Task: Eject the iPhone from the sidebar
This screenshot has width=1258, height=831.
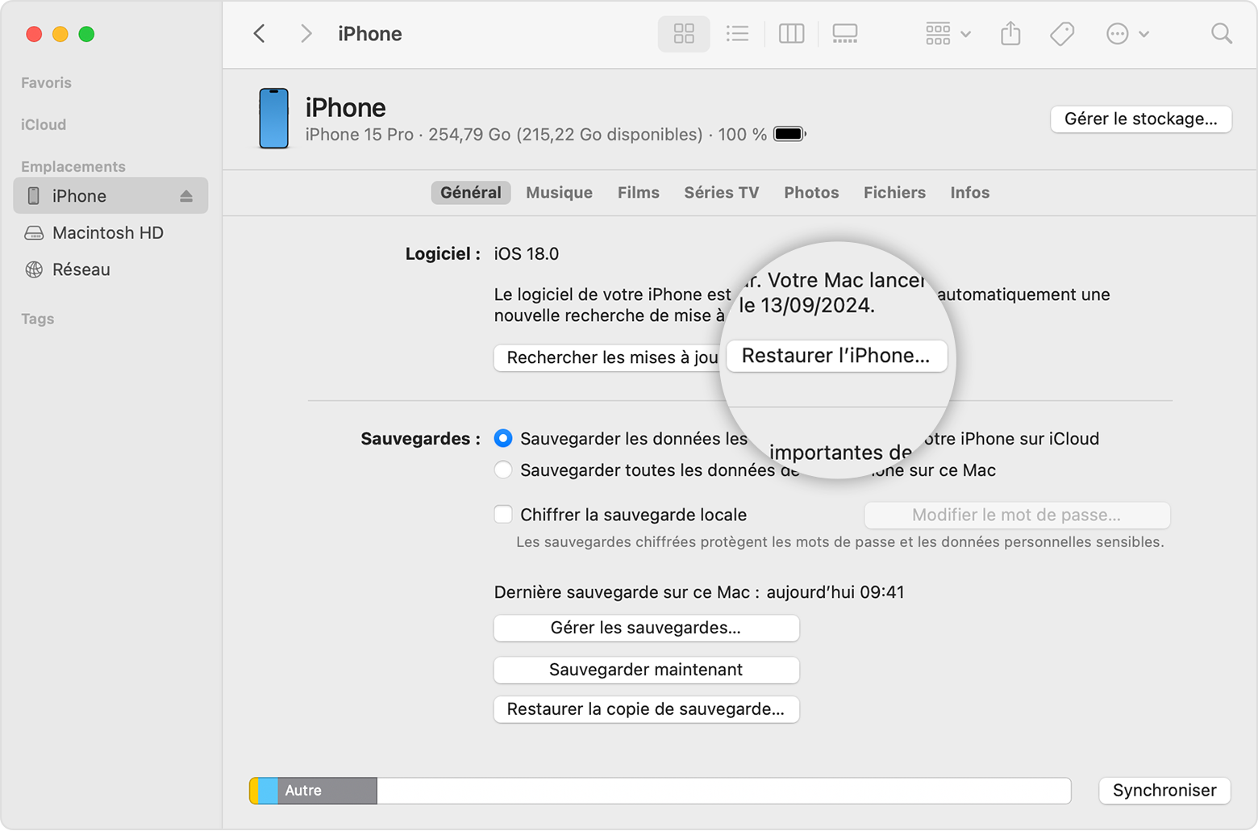Action: point(186,196)
